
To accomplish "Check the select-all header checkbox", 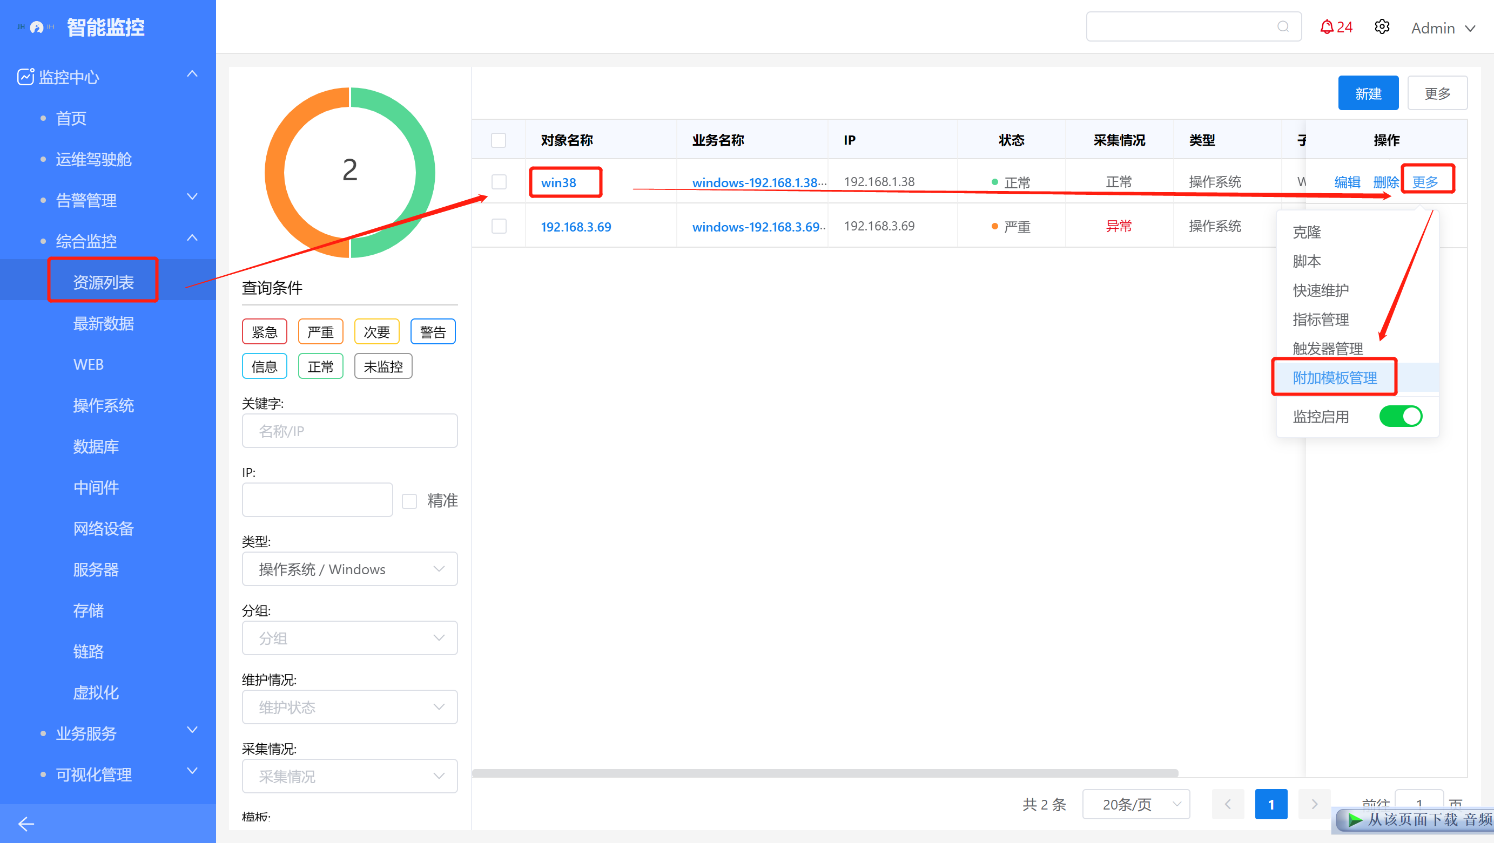I will tap(498, 140).
